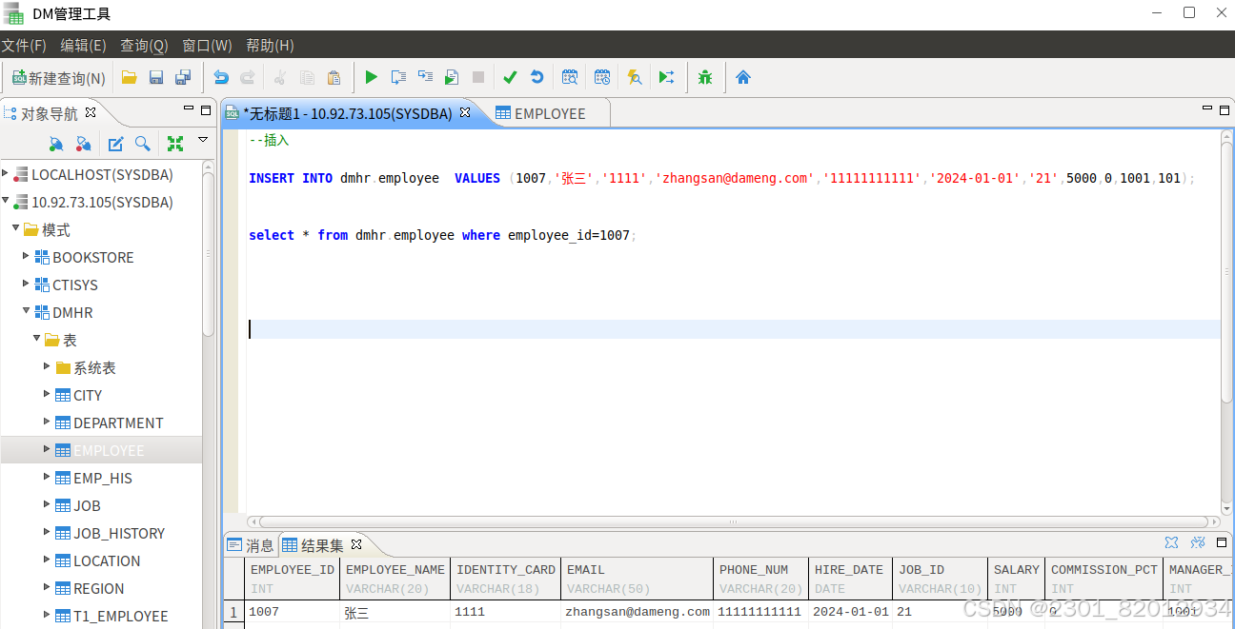
Task: Save the query with the floppy disk icon
Action: tap(156, 78)
